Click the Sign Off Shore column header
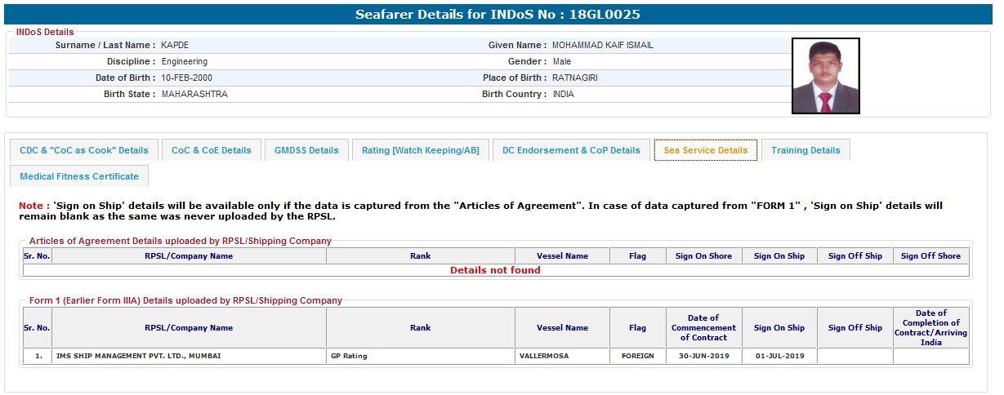The width and height of the screenshot is (1004, 395). click(x=930, y=256)
